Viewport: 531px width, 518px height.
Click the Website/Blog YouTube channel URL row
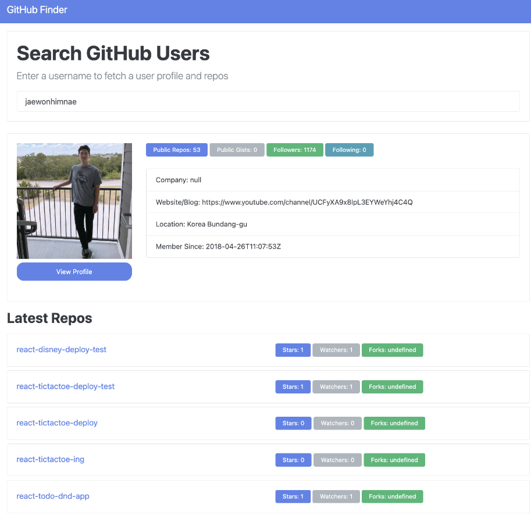click(333, 202)
